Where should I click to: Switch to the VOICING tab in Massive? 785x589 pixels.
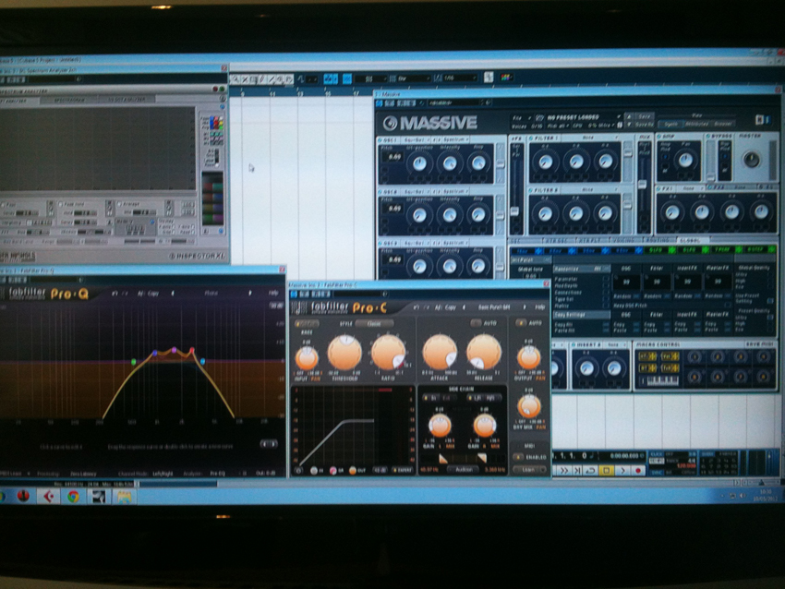(623, 241)
